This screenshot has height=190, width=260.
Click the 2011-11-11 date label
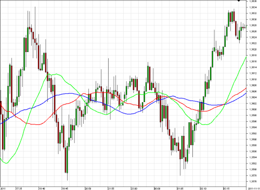coord(254,188)
